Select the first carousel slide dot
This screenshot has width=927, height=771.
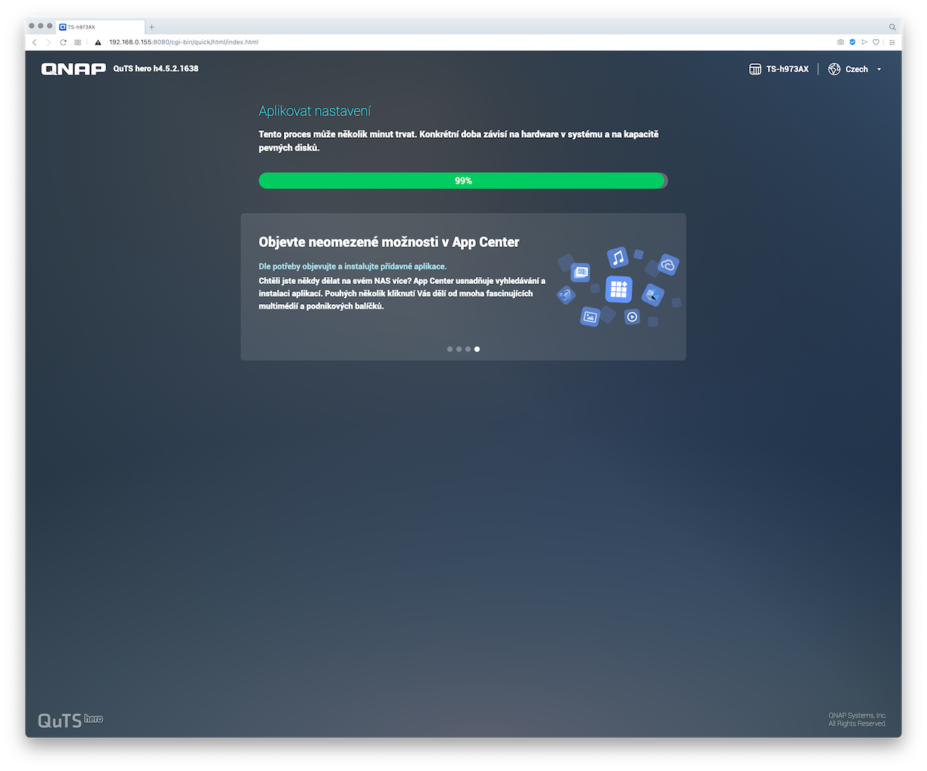tap(450, 349)
